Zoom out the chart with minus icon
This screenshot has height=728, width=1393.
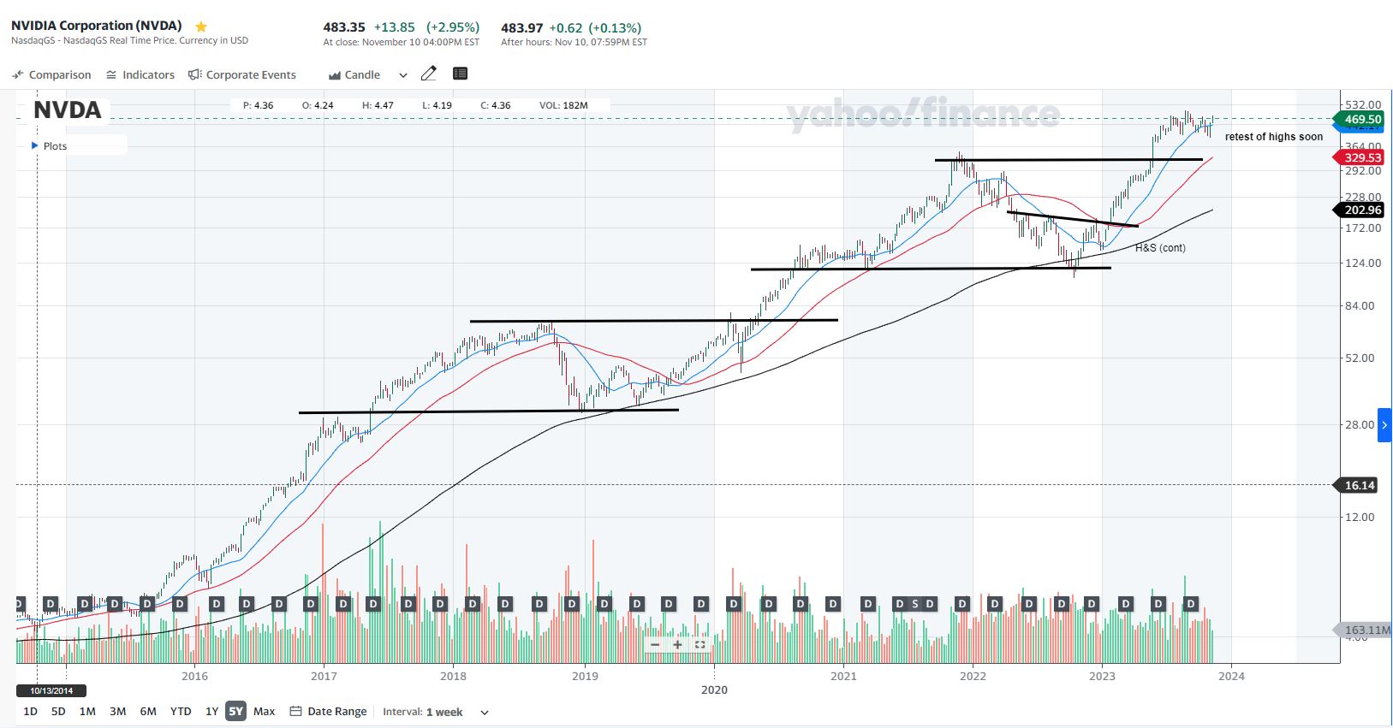(656, 645)
